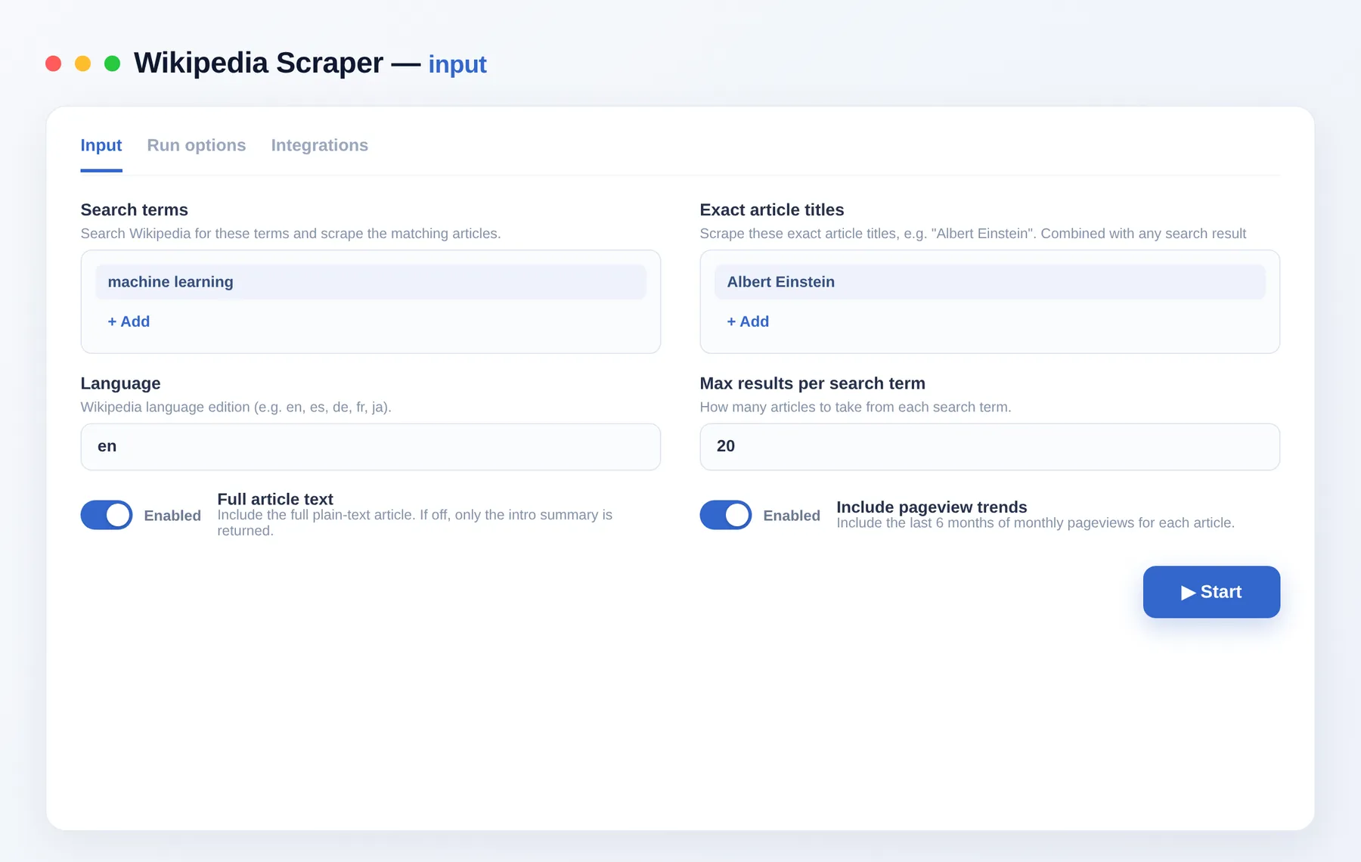Click the 'Language' field label
The width and height of the screenshot is (1361, 862).
point(121,383)
